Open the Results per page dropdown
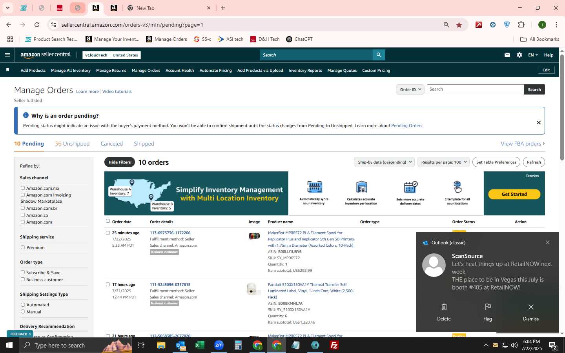This screenshot has width=565, height=353. click(x=443, y=162)
